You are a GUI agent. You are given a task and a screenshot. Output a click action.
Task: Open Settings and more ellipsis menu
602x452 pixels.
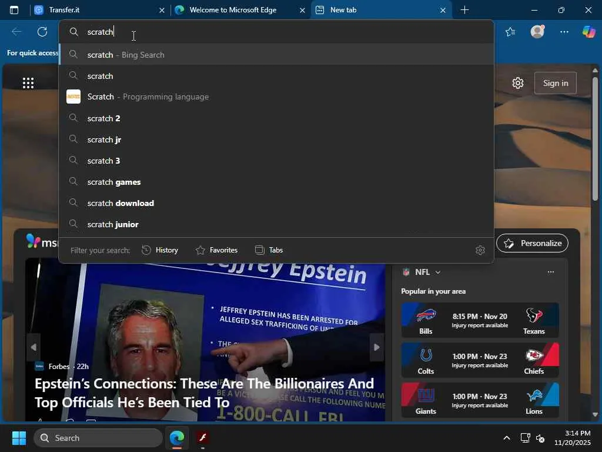pos(564,32)
